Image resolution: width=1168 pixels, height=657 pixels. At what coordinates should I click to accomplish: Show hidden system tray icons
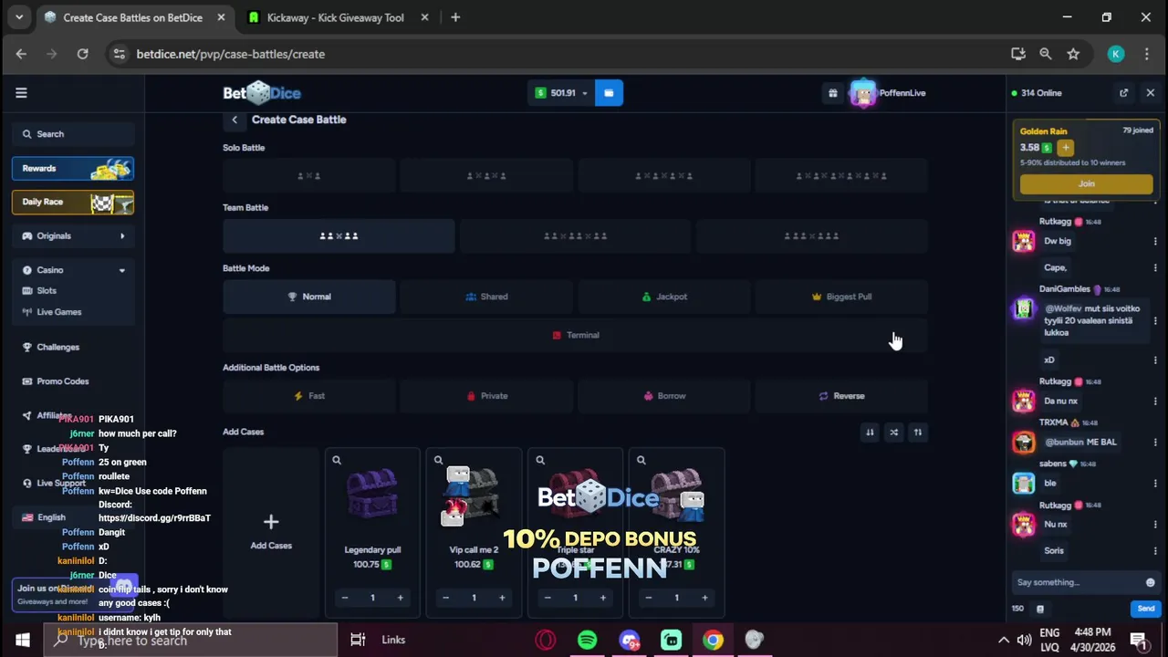point(1004,640)
